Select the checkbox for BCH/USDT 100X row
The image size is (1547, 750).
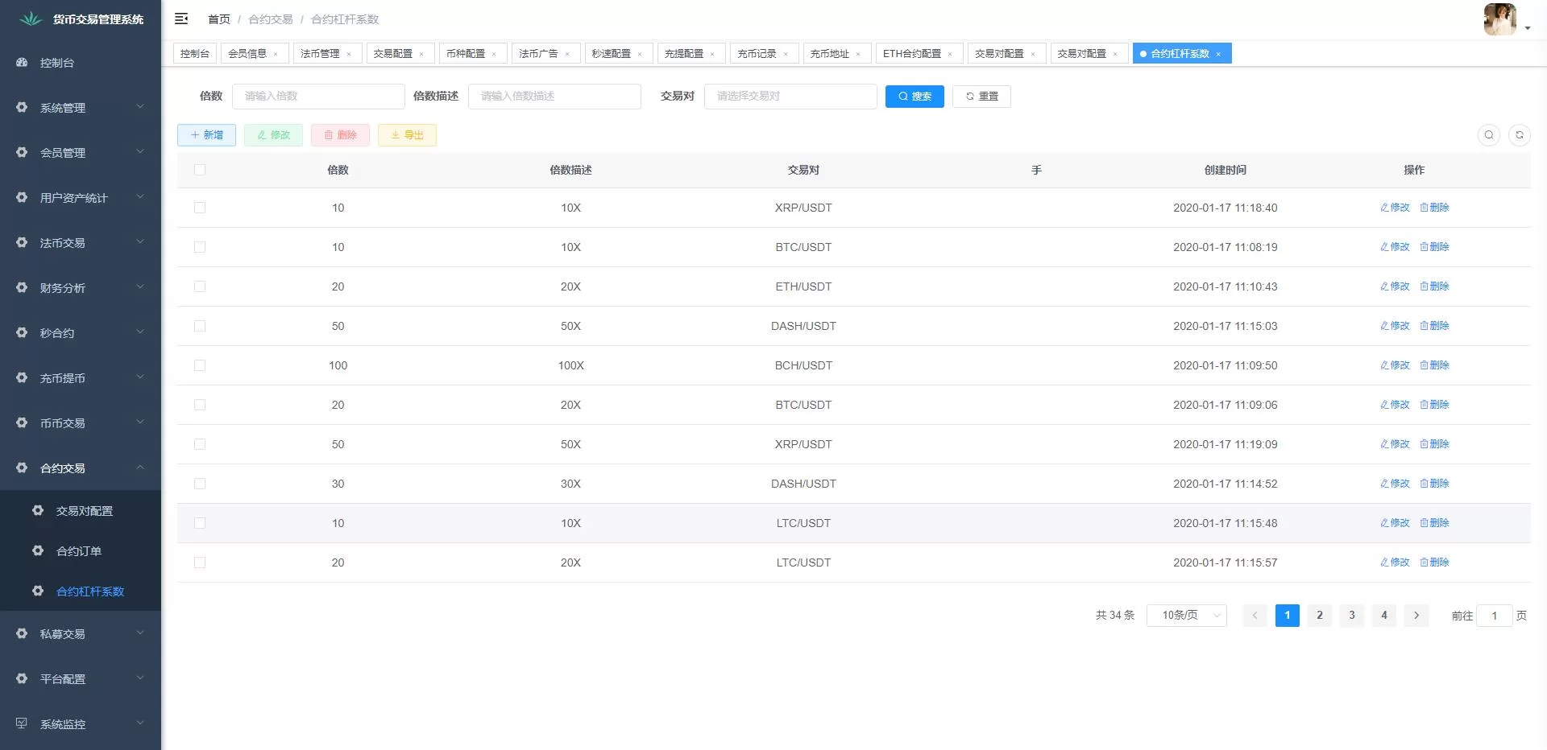[200, 365]
